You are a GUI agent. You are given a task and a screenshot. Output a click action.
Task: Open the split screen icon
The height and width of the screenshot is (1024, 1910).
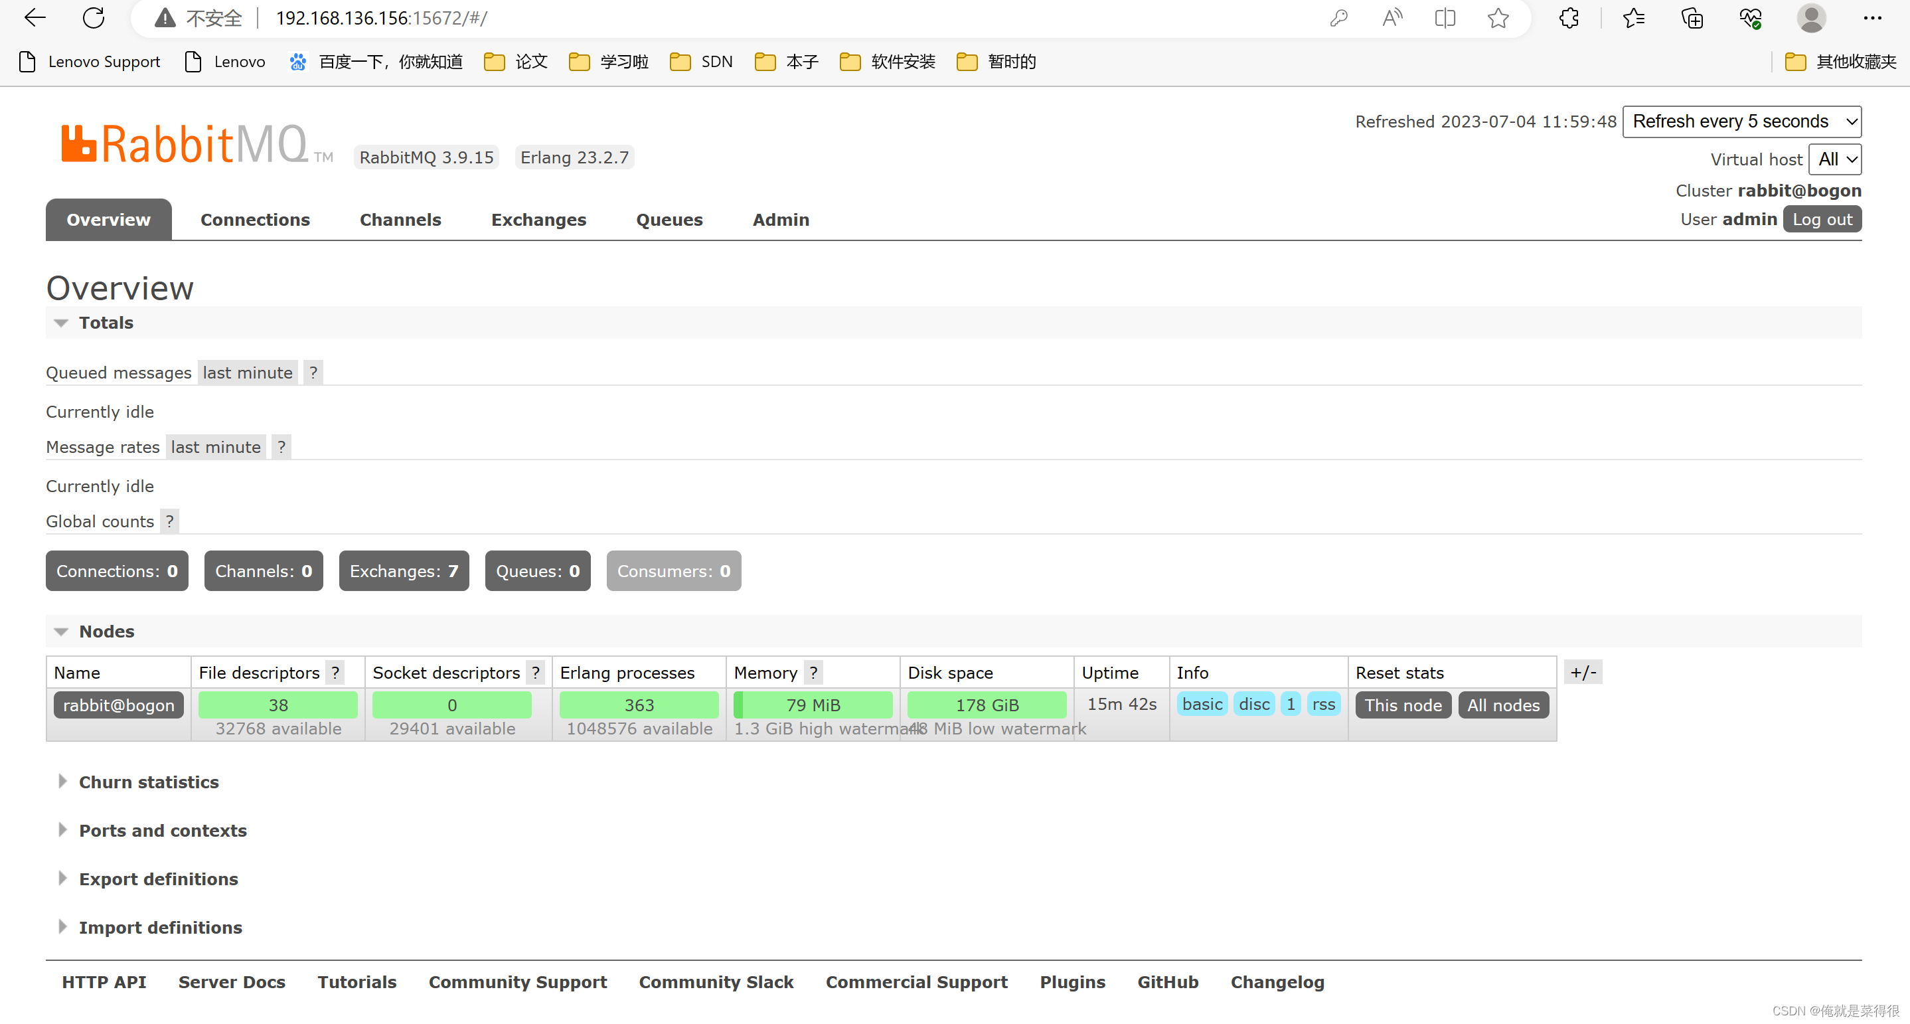click(x=1445, y=18)
